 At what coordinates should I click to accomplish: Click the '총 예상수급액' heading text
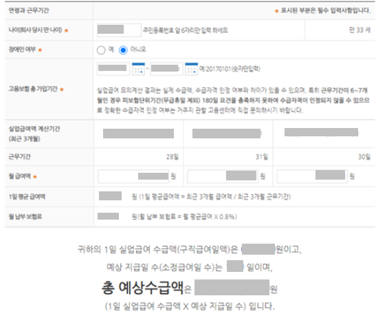[x=142, y=288]
